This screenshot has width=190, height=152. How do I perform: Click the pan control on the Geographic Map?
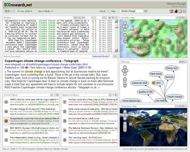125,115
